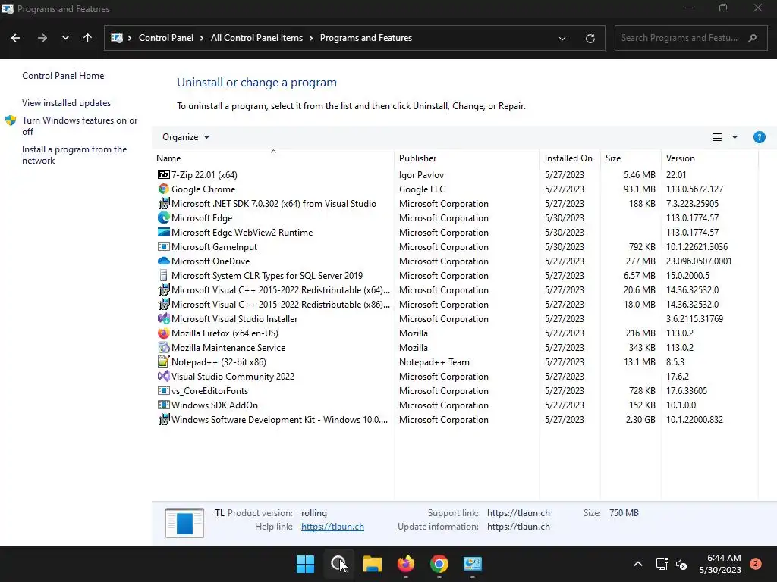Click the Notepad++ Team publisher cell
The width and height of the screenshot is (777, 582).
point(434,361)
